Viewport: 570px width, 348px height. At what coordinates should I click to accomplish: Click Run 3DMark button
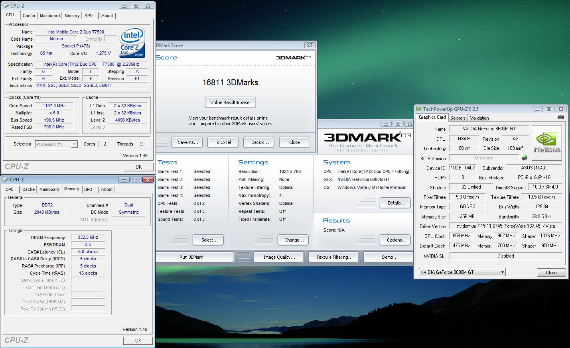click(x=195, y=257)
